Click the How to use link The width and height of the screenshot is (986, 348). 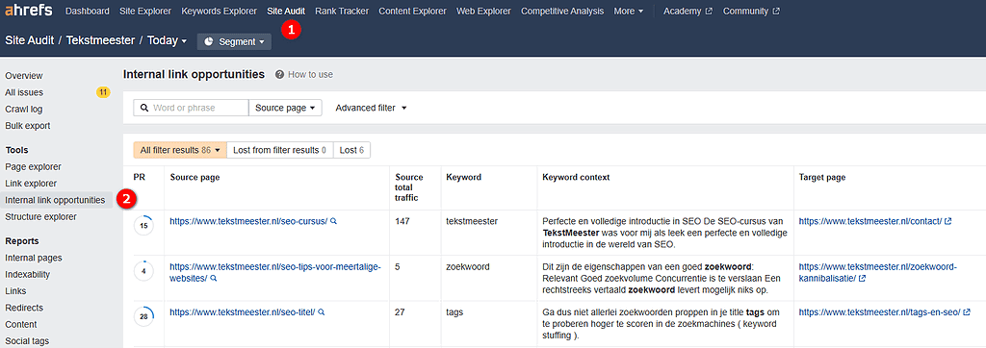click(311, 74)
